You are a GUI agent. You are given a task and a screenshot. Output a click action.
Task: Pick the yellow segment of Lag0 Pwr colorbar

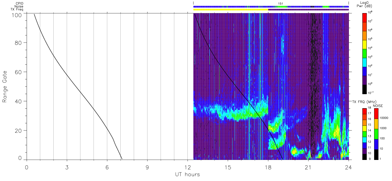coord(365,44)
